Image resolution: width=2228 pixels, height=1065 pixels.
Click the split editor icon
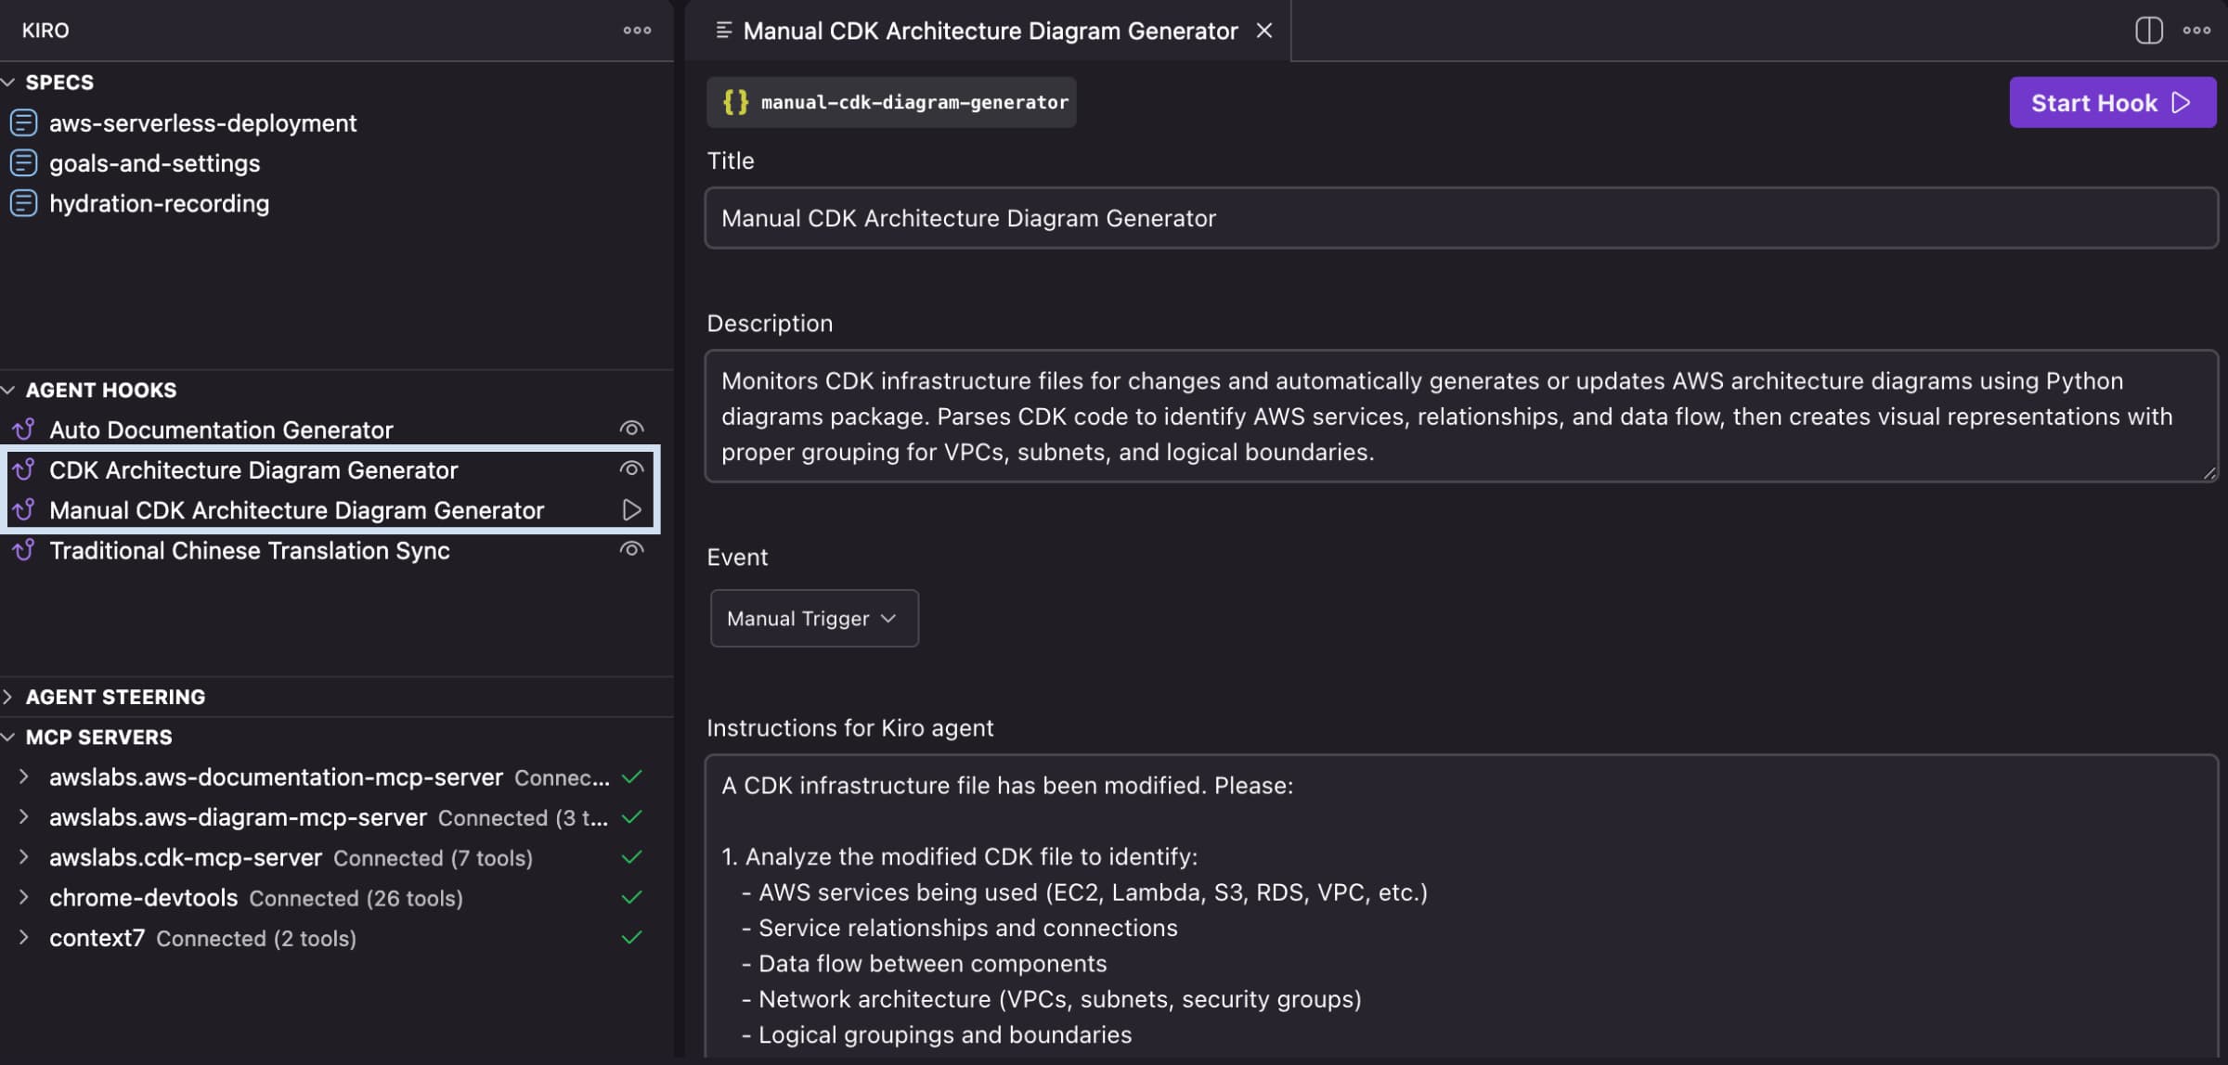(2147, 30)
